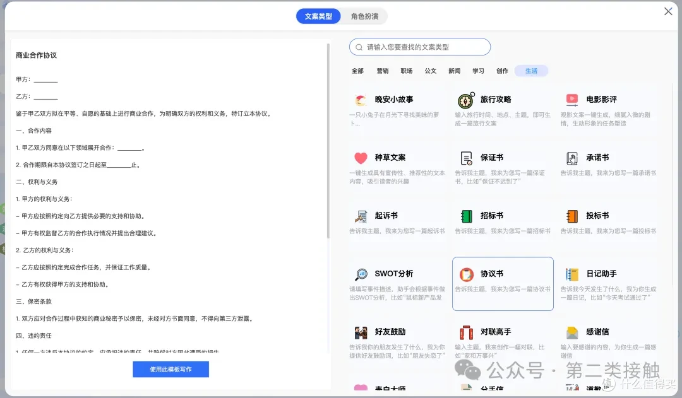Screen dimensions: 682x398
Task: Filter templates by 新闻
Action: (x=454, y=71)
